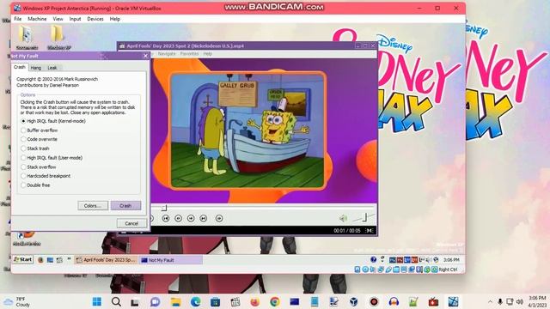Screen dimensions: 550x309
Task: Click the Cancel button in Not My Fault
Action: 131,223
